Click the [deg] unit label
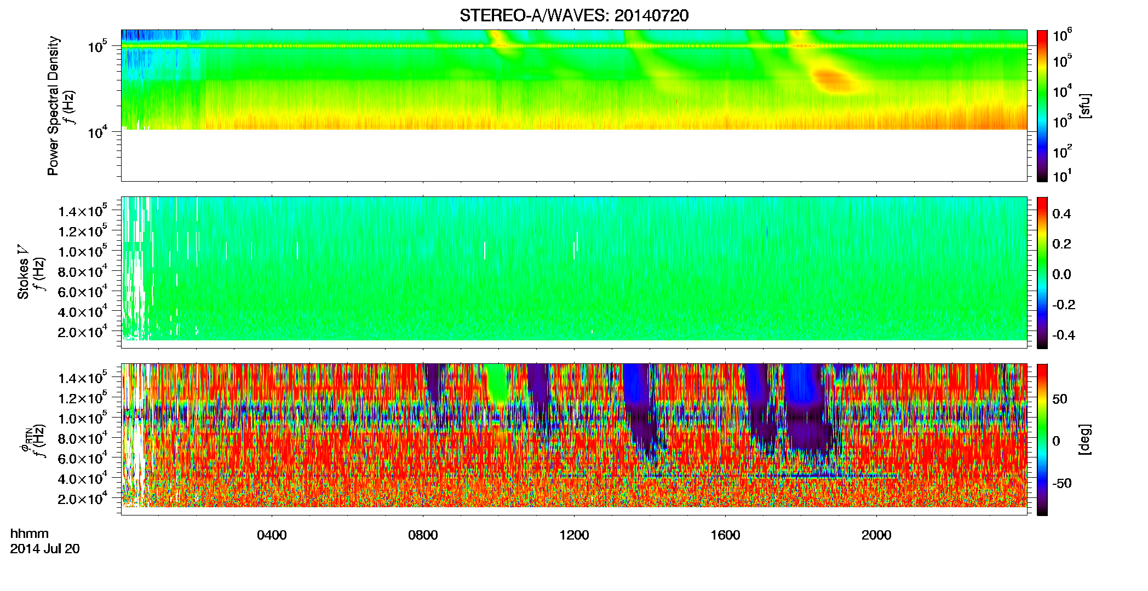The image size is (1148, 591). [x=1085, y=439]
